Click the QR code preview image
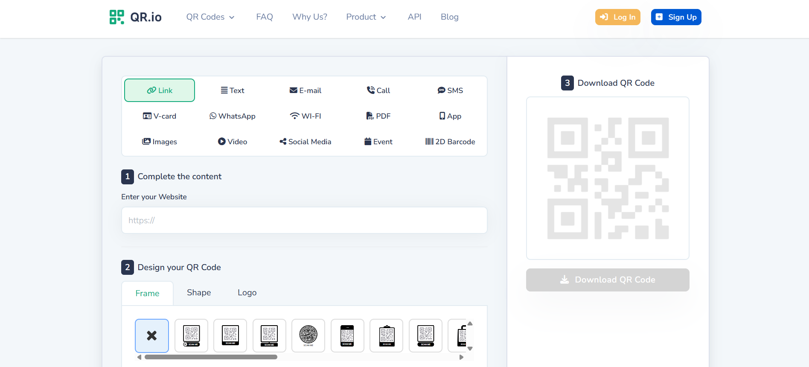This screenshot has height=367, width=809. tap(608, 178)
